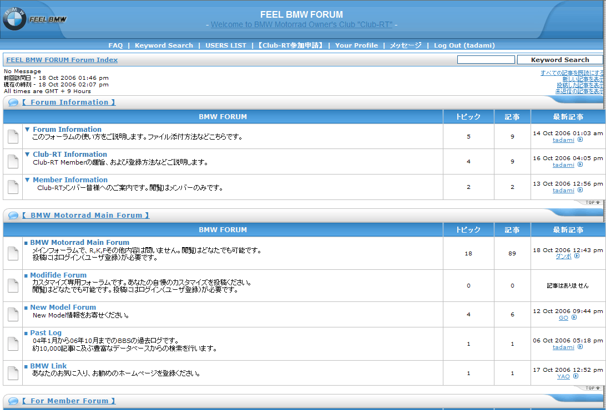Click the No Message text
This screenshot has height=410, width=606.
point(22,71)
